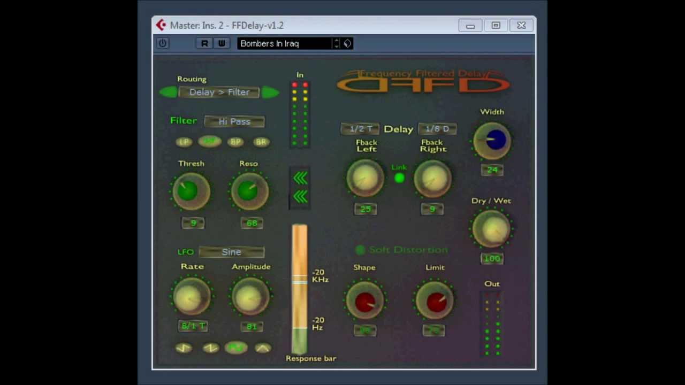
Task: Toggle the green Link feedback LED
Action: [x=399, y=178]
